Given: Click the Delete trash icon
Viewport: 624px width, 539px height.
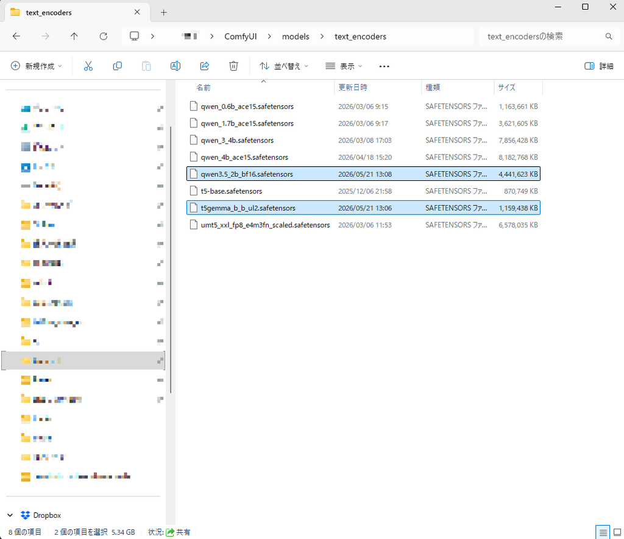Looking at the screenshot, I should pos(233,66).
